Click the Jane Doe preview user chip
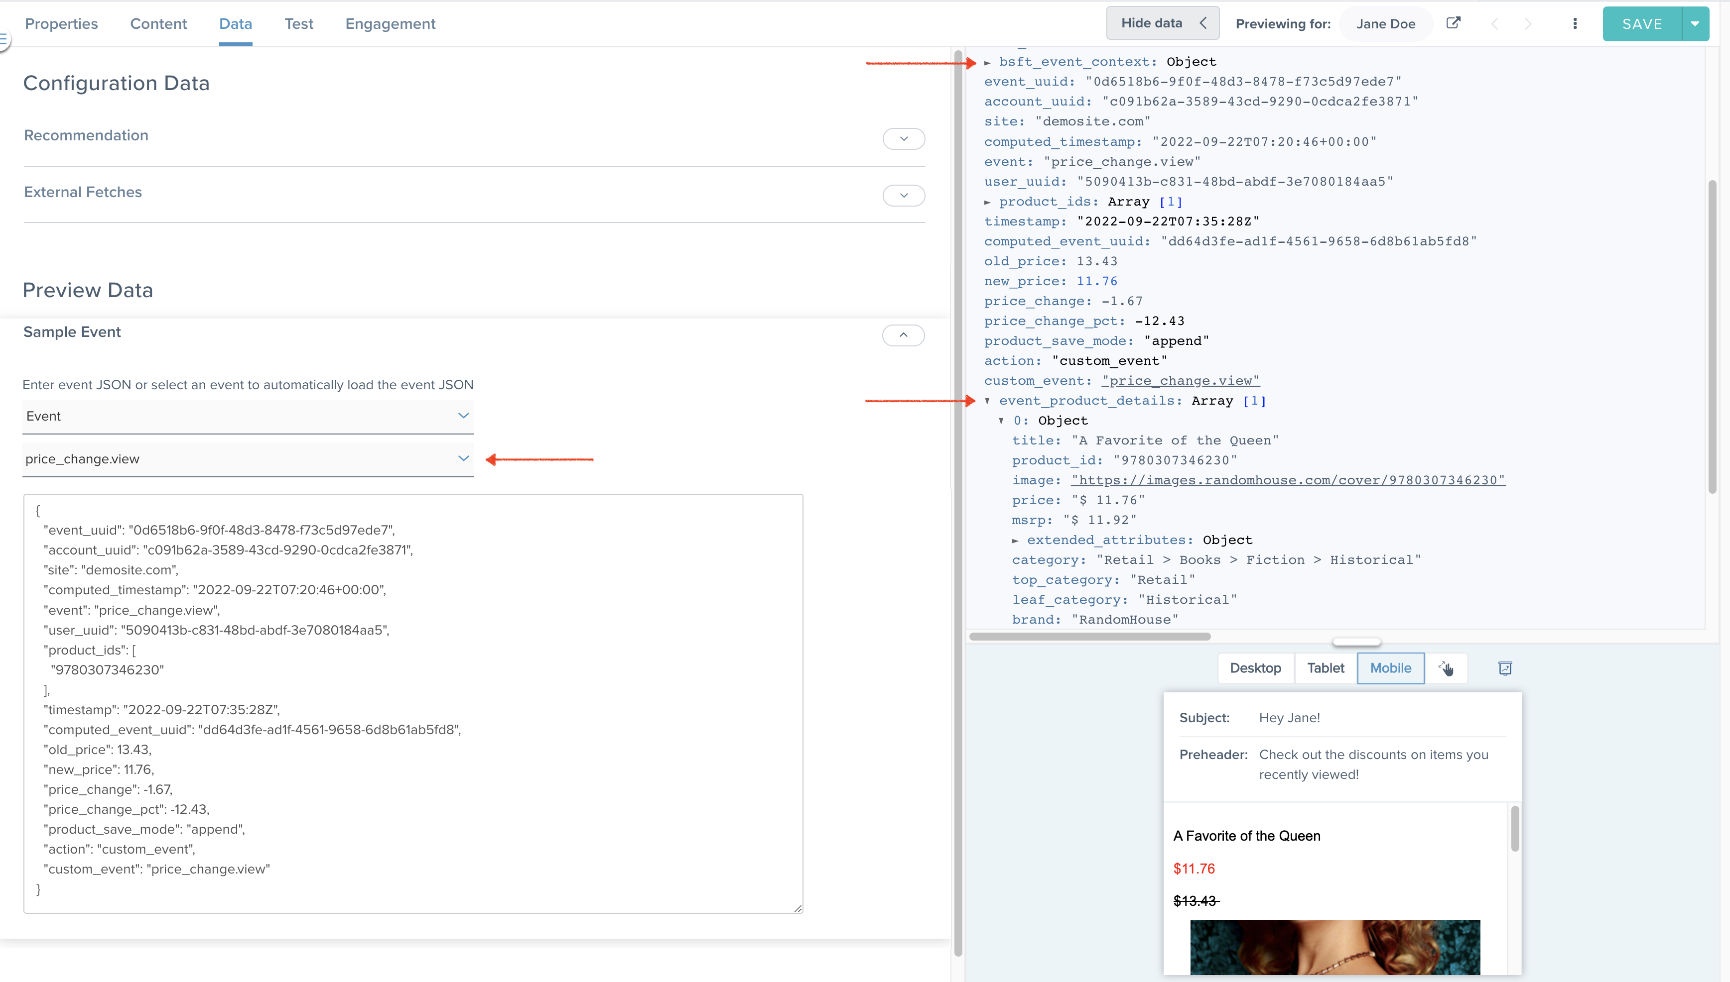The width and height of the screenshot is (1730, 982). (1386, 23)
